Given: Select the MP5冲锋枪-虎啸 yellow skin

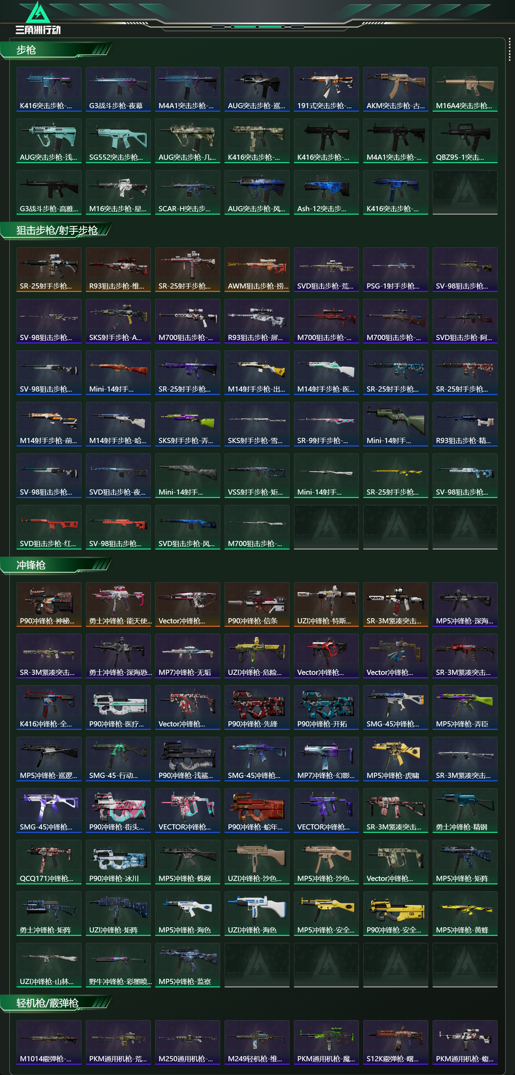Looking at the screenshot, I should click(x=395, y=759).
